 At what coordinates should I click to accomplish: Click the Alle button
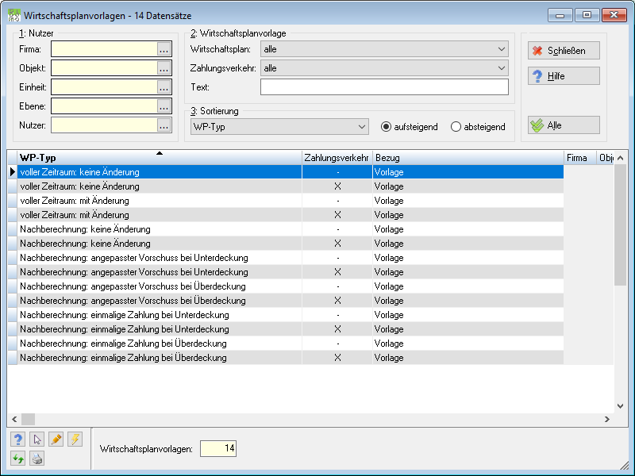pos(564,125)
